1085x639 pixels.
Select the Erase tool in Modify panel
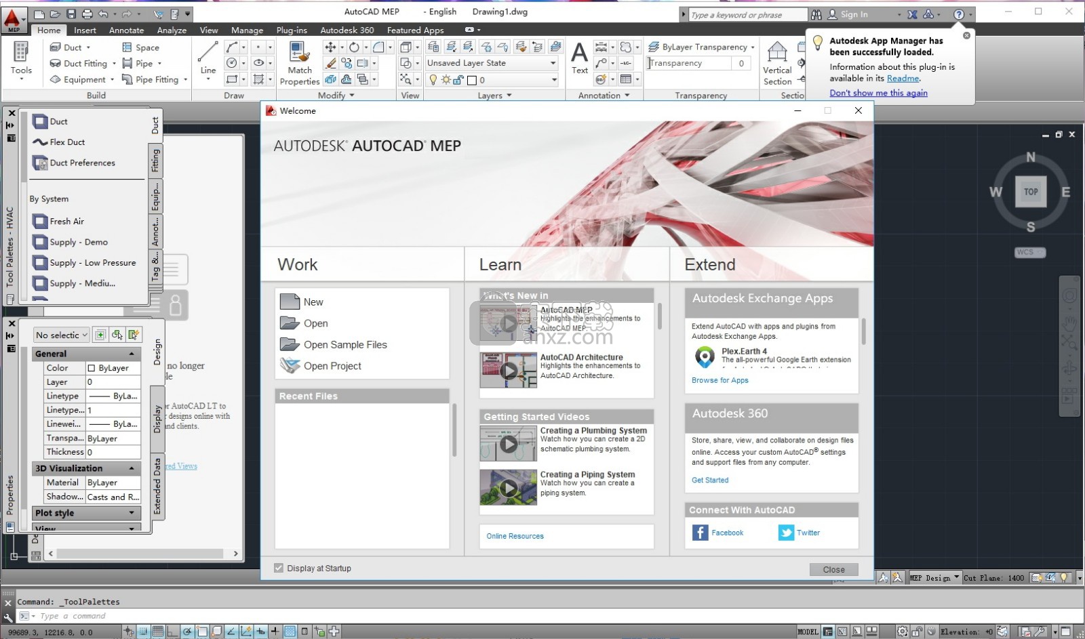[x=331, y=63]
